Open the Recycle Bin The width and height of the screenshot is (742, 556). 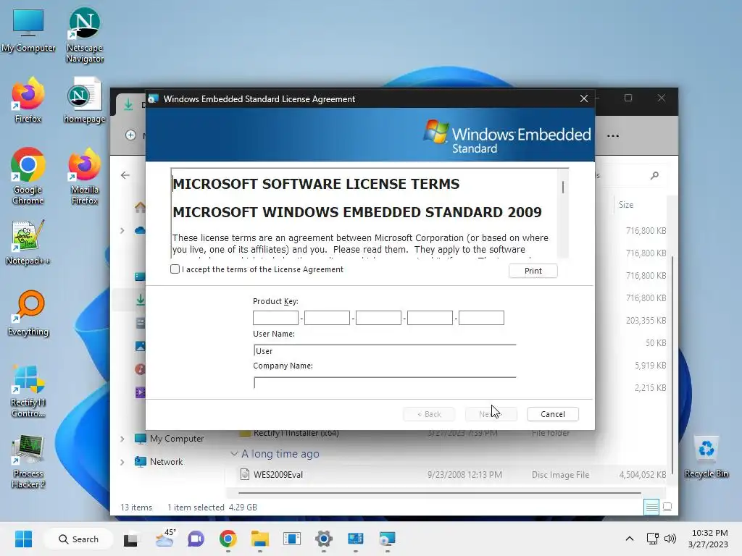[x=706, y=457]
